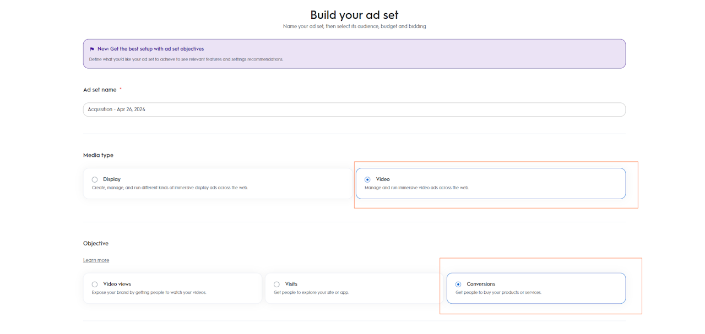Screen dimensions: 705x334
Task: Click the 'Ad set name' field label
Action: coord(100,90)
